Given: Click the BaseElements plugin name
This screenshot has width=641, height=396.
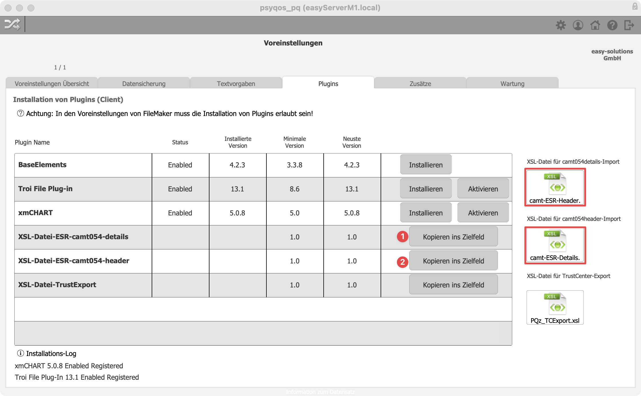Looking at the screenshot, I should (42, 165).
